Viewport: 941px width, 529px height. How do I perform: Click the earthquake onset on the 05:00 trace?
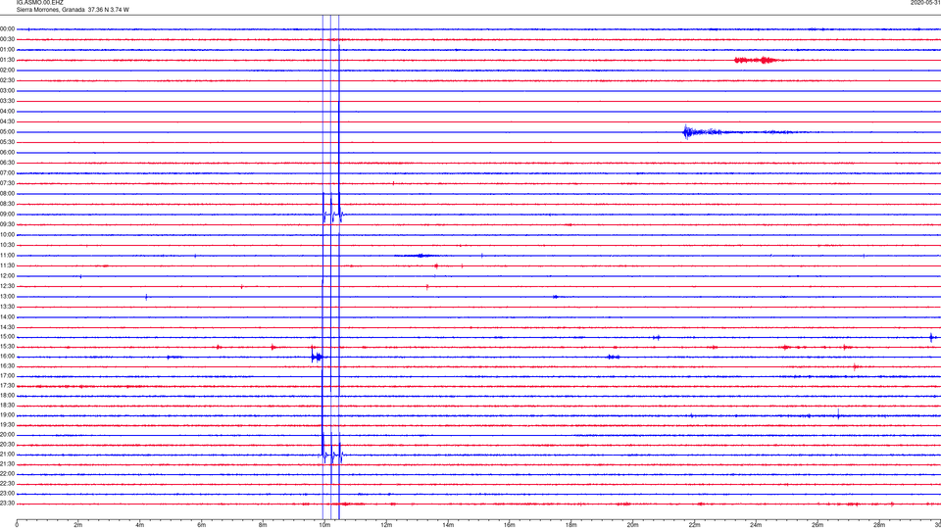[686, 132]
